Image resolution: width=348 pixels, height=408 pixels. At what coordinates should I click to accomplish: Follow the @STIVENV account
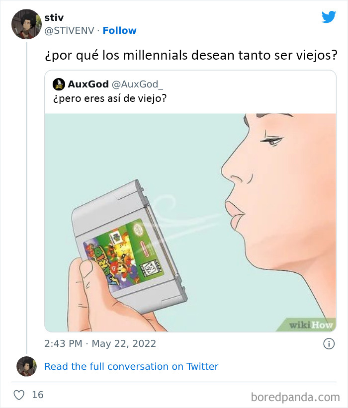(119, 31)
